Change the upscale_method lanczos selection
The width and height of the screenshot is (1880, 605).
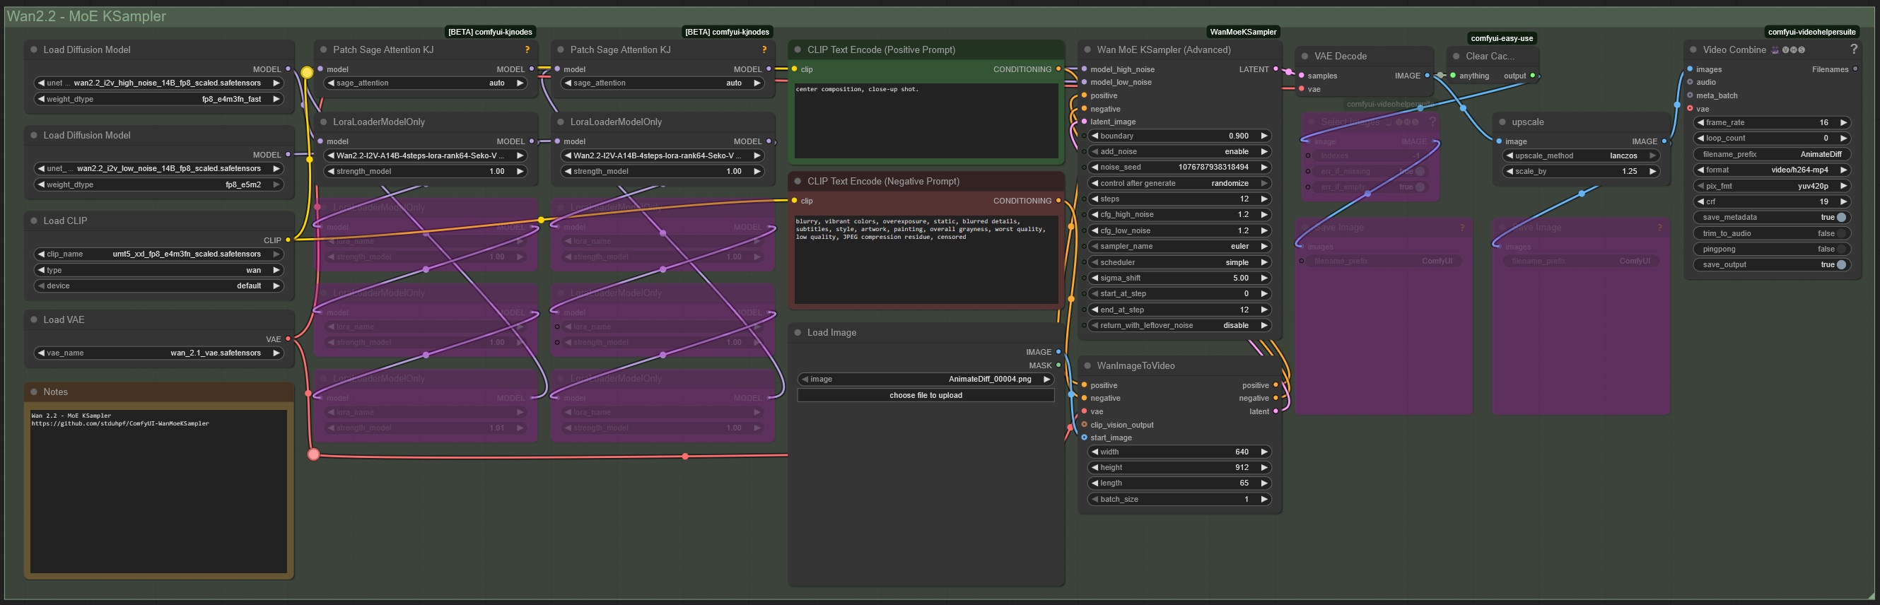1580,155
